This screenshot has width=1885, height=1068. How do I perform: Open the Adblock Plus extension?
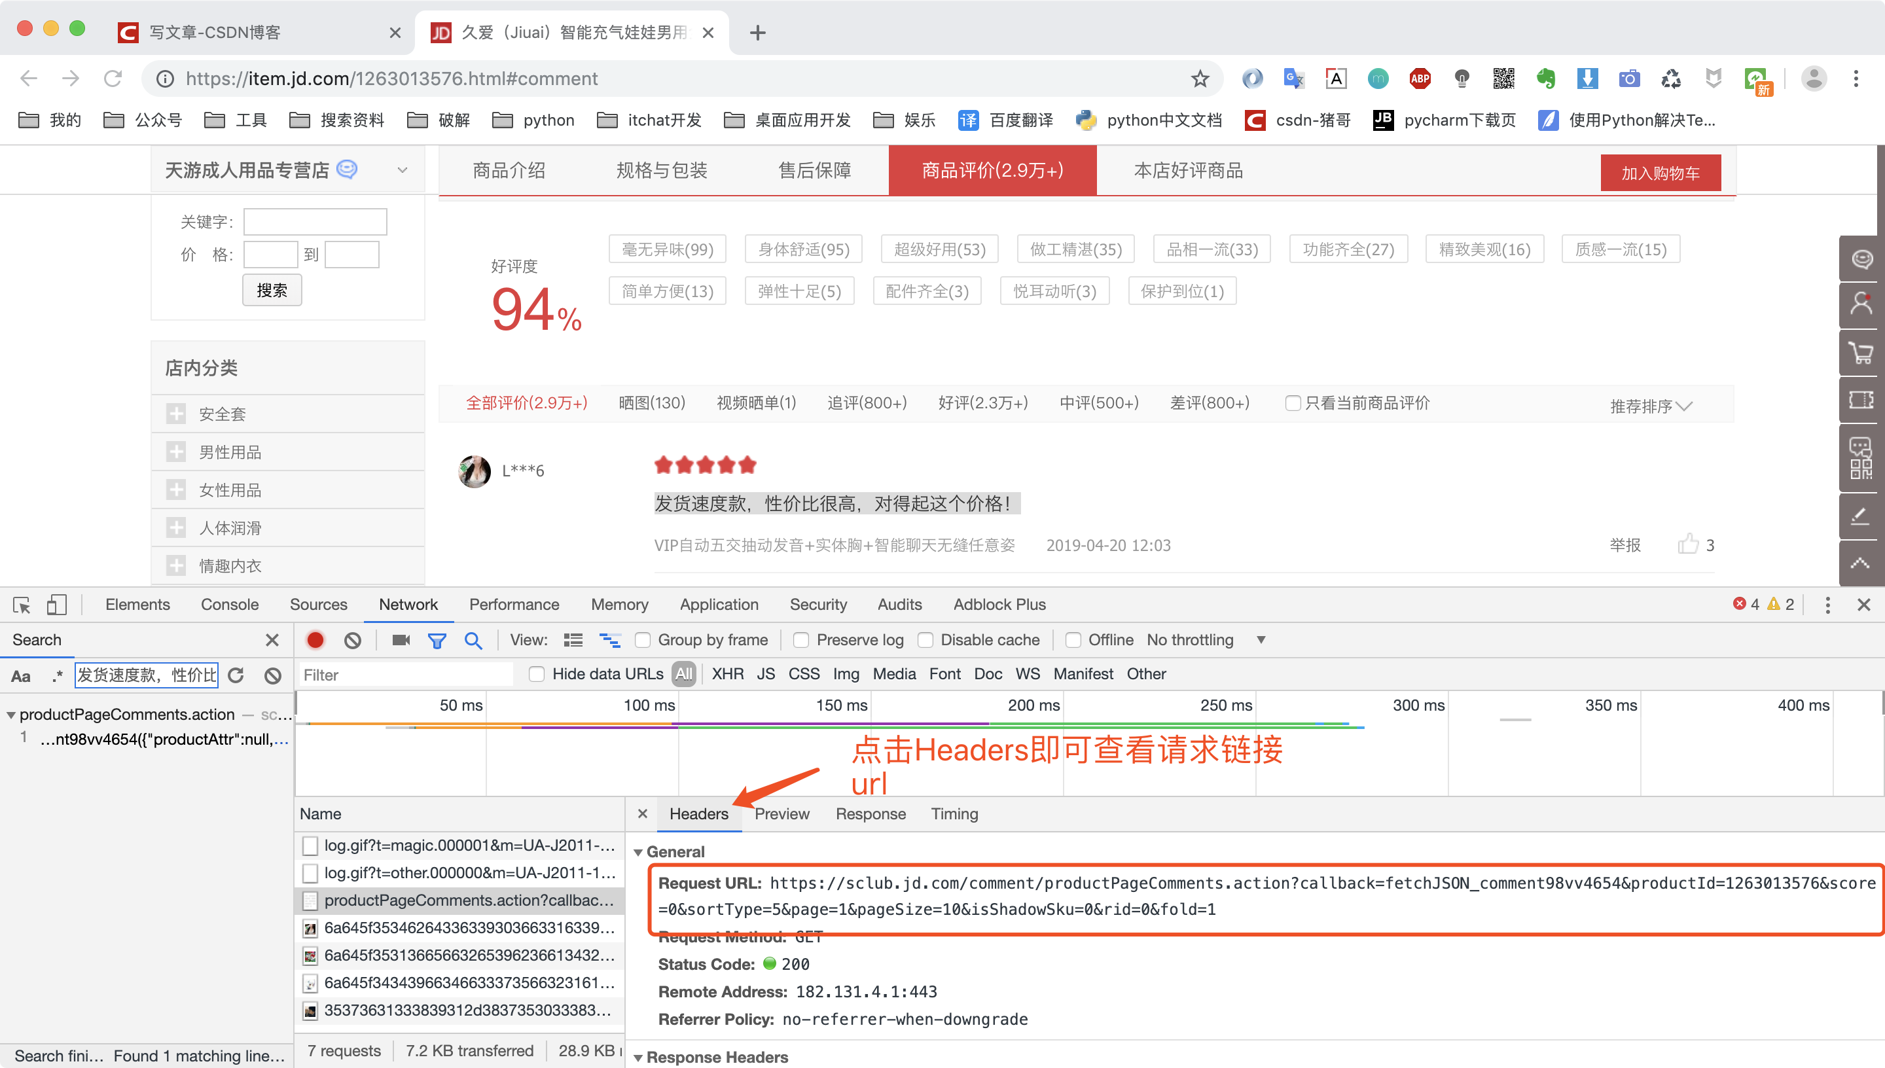pyautogui.click(x=999, y=605)
